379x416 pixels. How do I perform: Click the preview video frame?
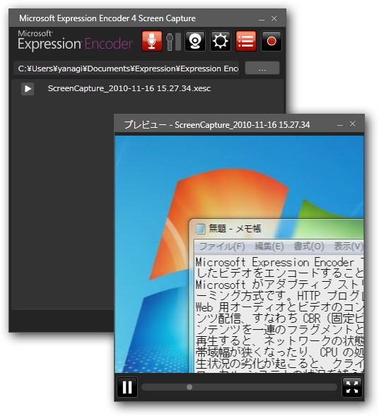tap(239, 254)
